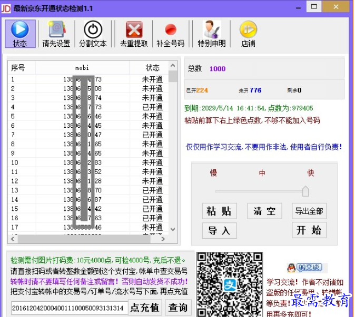The height and width of the screenshot is (317, 355).
Task: Click the 粘贴 button
Action: [219, 211]
